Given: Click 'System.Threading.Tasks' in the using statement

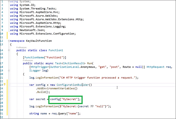Looking at the screenshot, I should 37,9.
